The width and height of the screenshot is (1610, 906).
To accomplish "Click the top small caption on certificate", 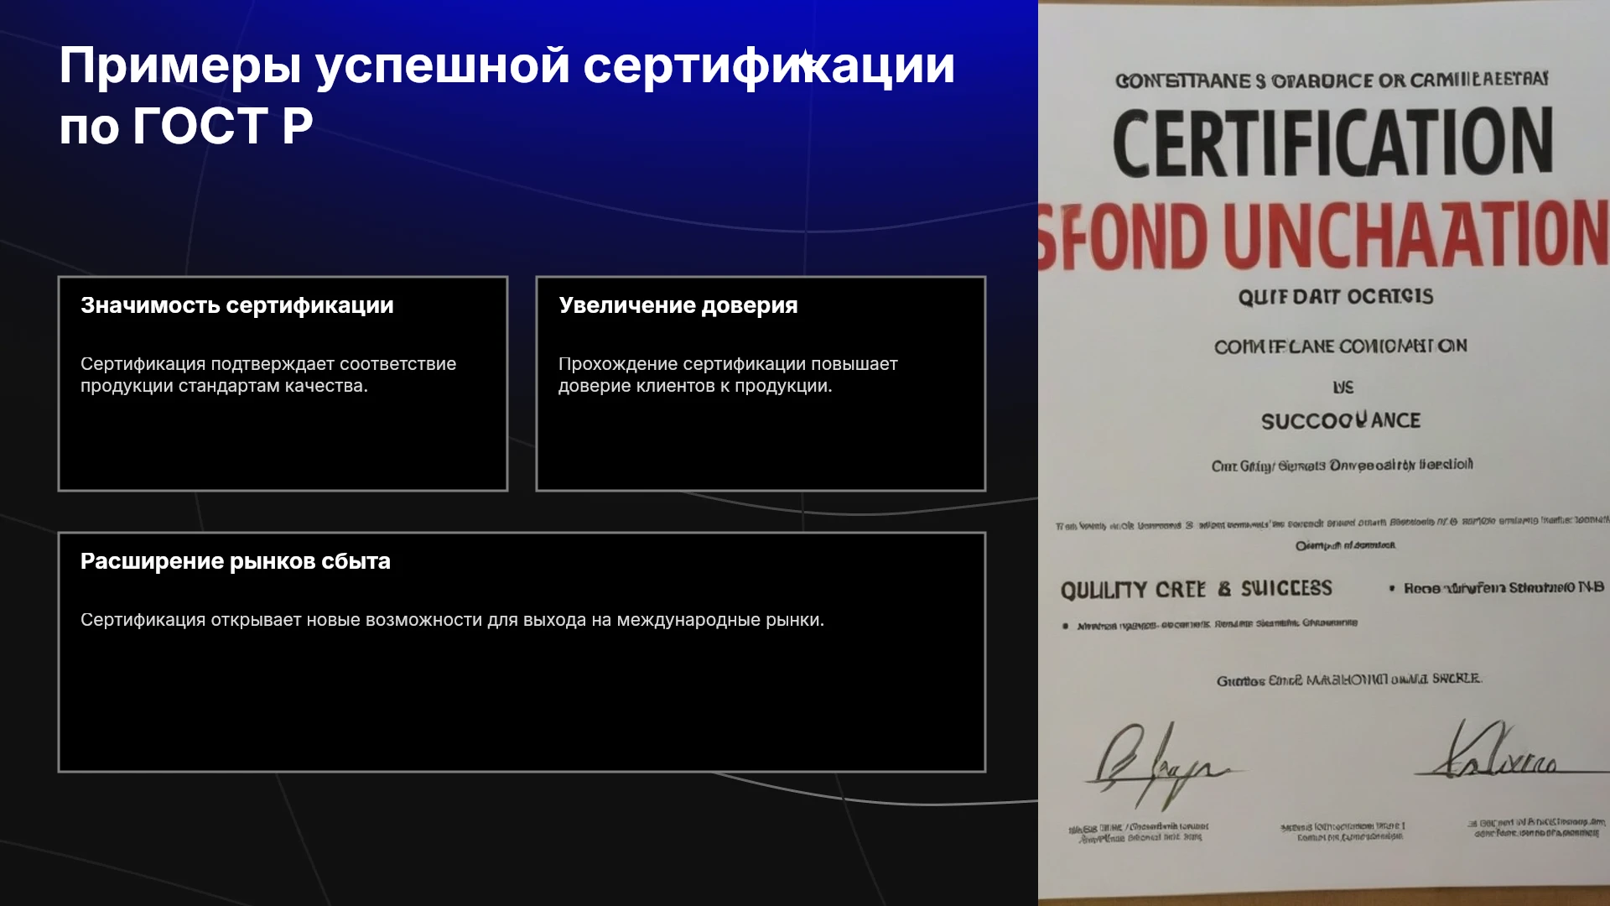I will click(x=1332, y=81).
